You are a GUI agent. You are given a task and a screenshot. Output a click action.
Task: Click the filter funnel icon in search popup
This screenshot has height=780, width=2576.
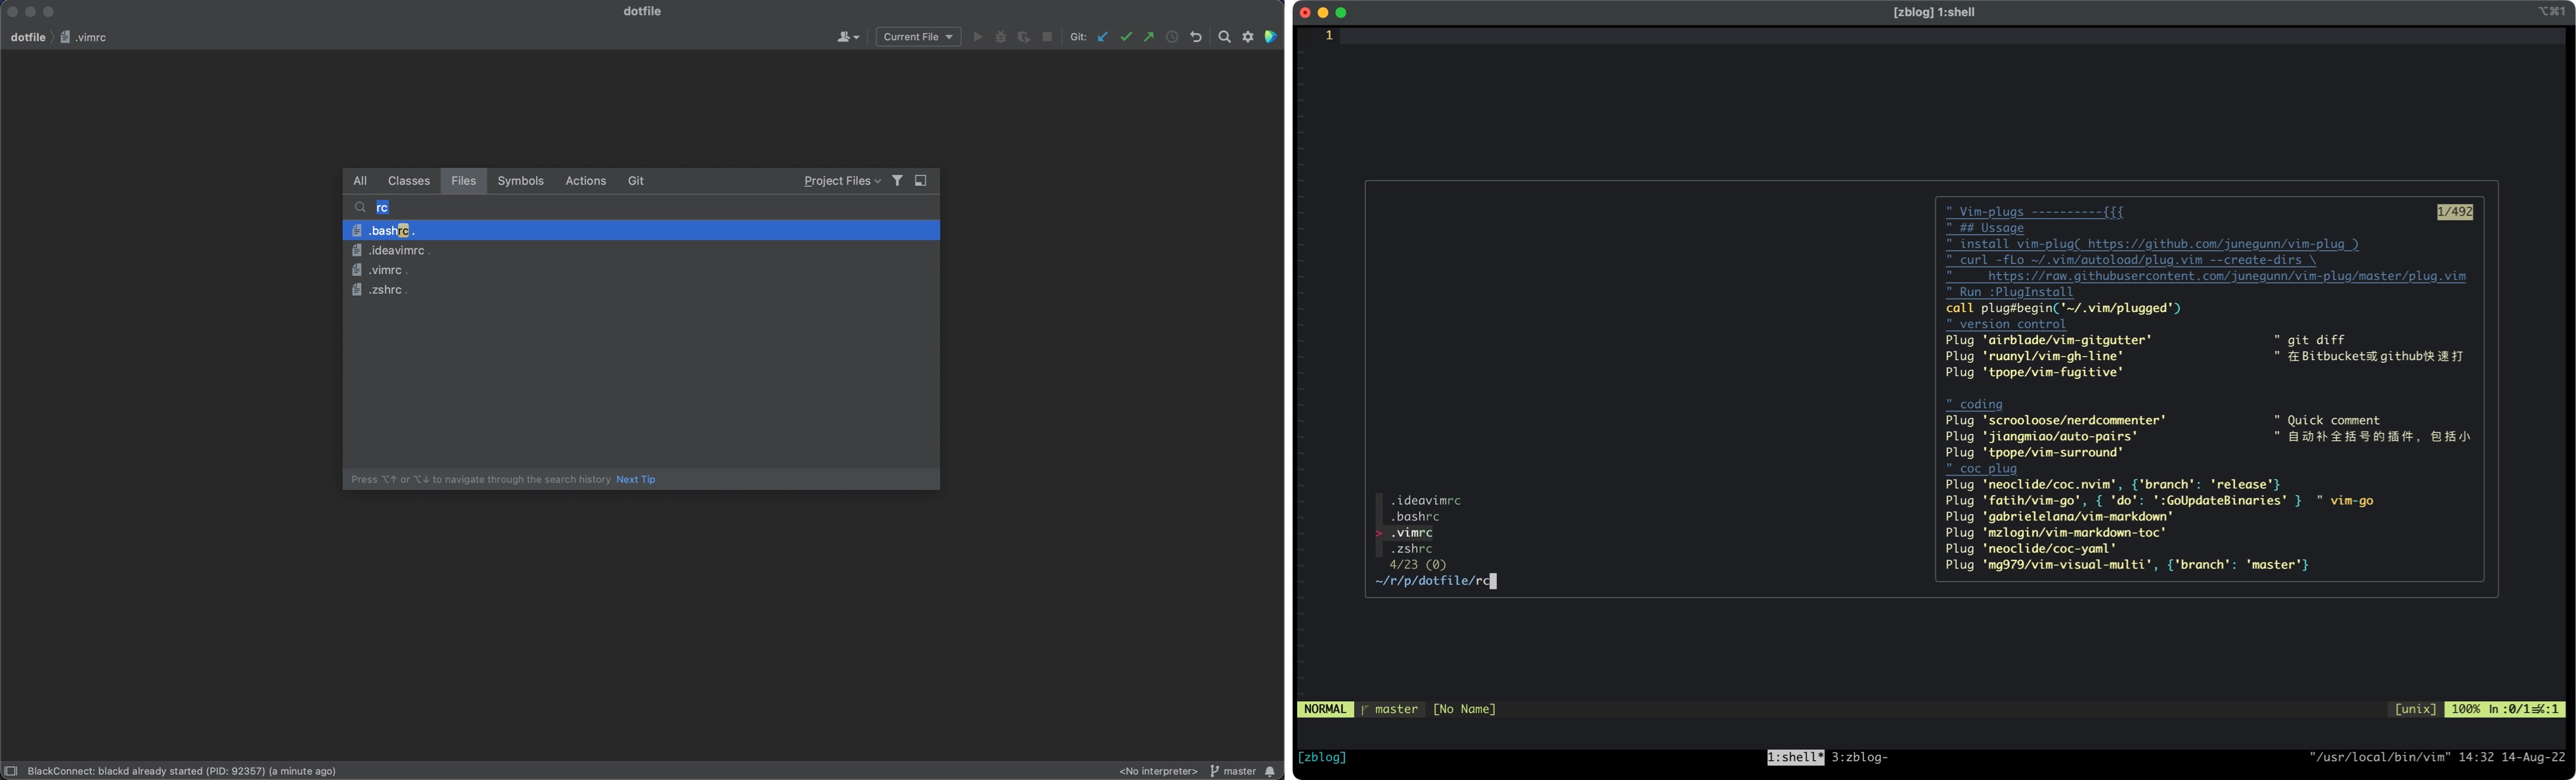tap(897, 181)
